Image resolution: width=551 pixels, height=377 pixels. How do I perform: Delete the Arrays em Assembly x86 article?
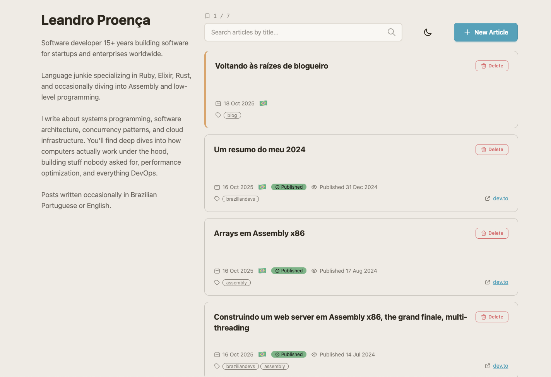click(491, 233)
